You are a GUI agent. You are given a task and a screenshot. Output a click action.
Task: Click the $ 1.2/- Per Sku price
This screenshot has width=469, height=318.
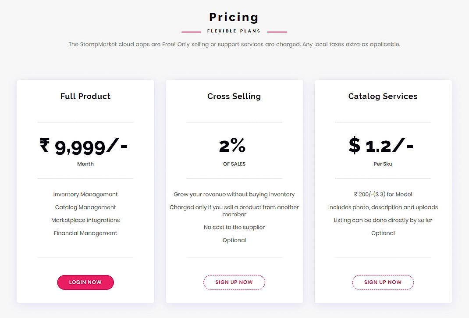pyautogui.click(x=381, y=147)
